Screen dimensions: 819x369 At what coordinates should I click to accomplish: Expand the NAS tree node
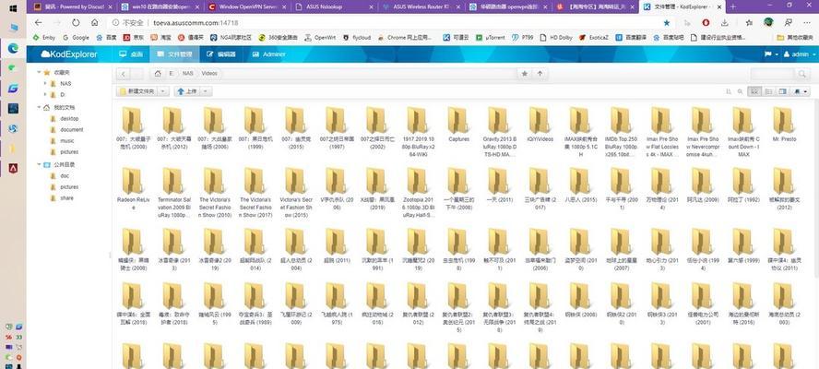45,84
